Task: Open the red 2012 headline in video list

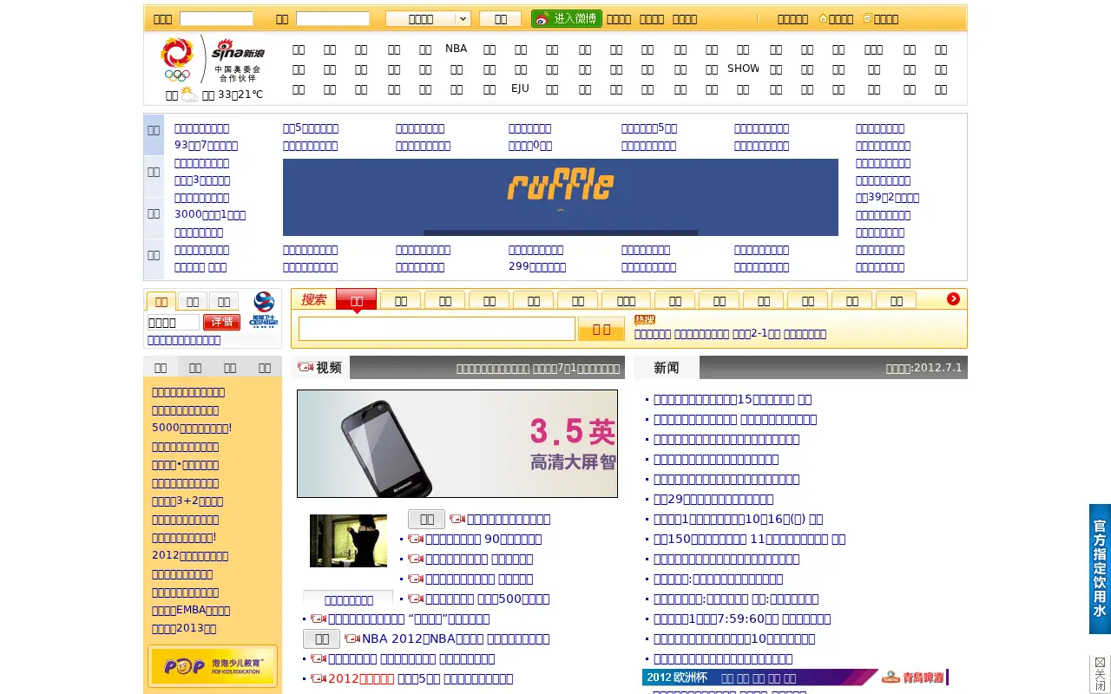Action: pyautogui.click(x=361, y=678)
